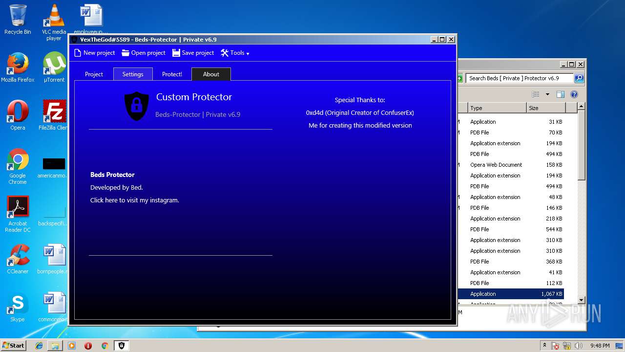Screen dimensions: 625x352
Task: Select the backspecifi desktop file
Action: (54, 214)
